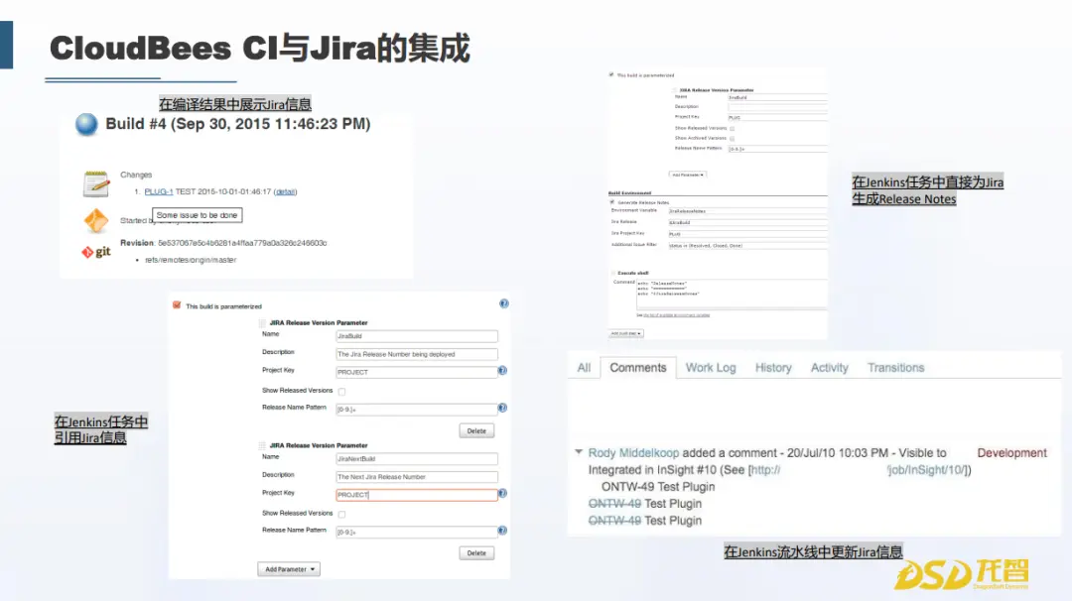Click Description field 'The Next Jira Release Number'
This screenshot has width=1072, height=601.
point(417,477)
